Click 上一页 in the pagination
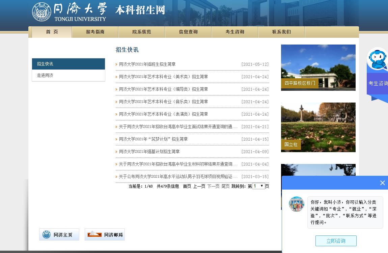The width and height of the screenshot is (388, 253). point(199,186)
